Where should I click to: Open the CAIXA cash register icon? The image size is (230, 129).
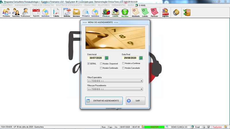116,12
